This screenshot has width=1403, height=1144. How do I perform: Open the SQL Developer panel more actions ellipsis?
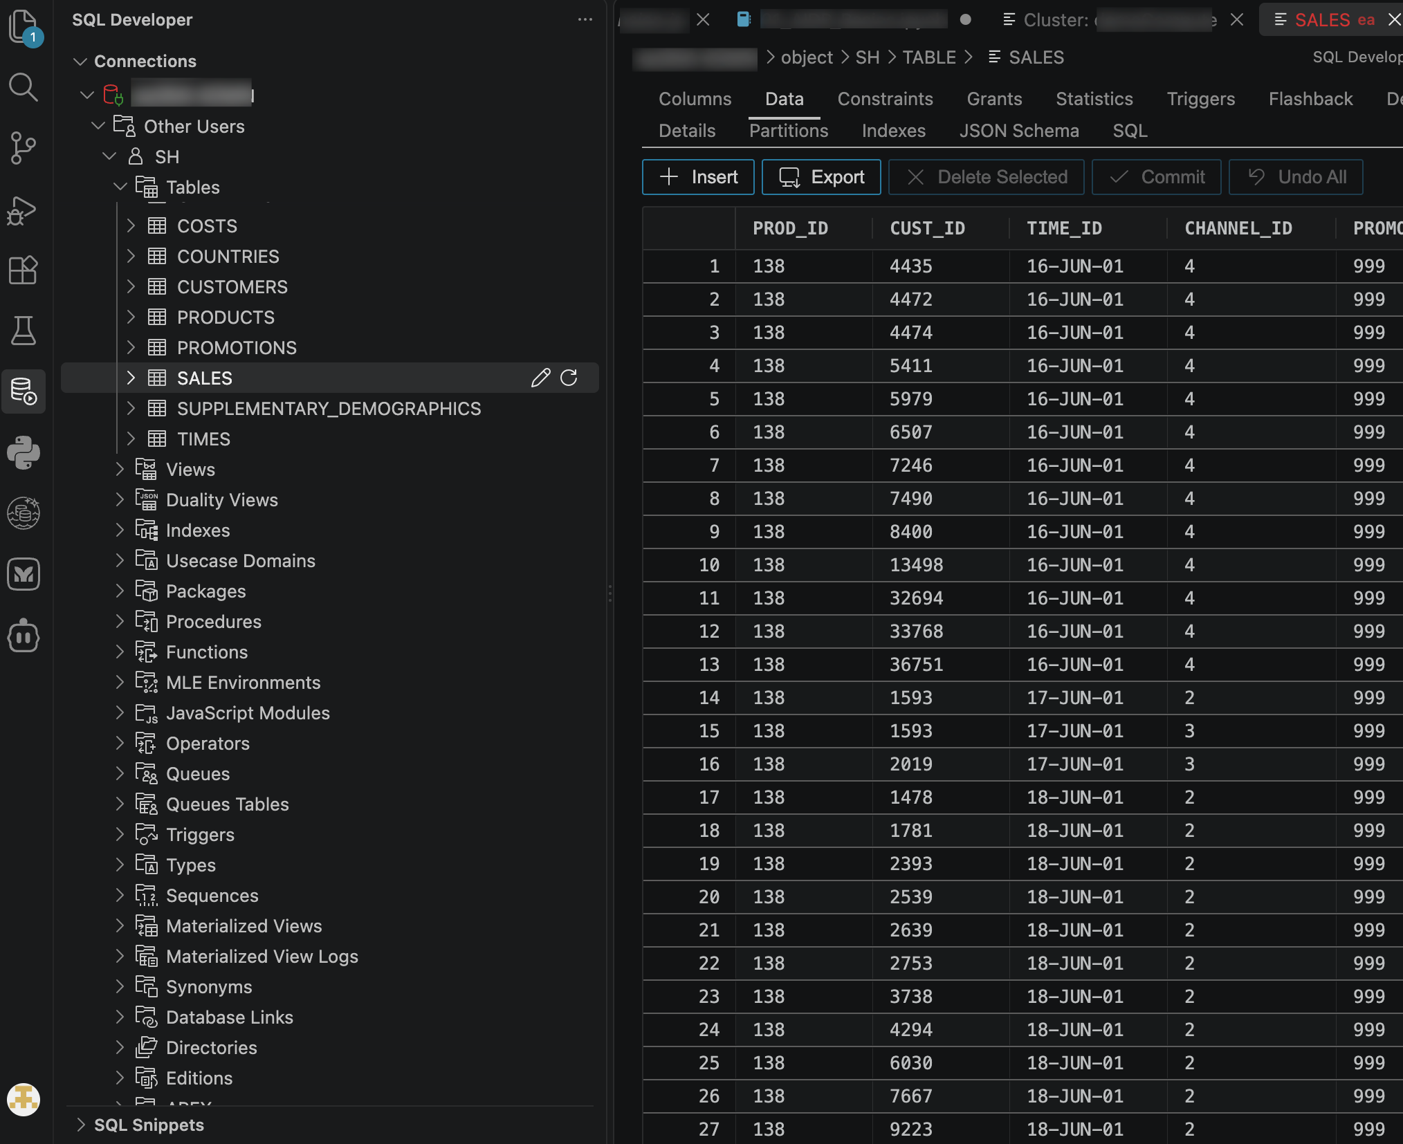[585, 19]
